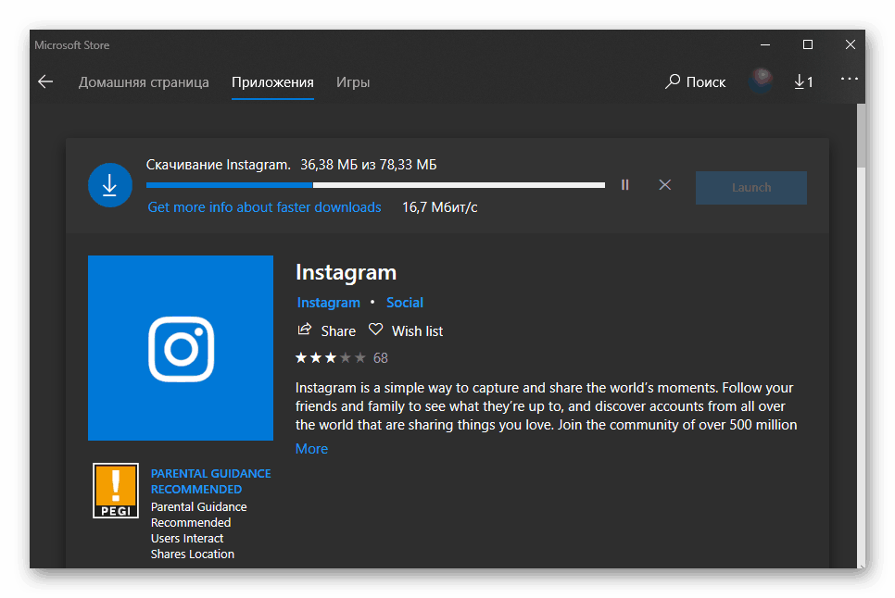
Task: Pause the Instagram download
Action: [x=624, y=184]
